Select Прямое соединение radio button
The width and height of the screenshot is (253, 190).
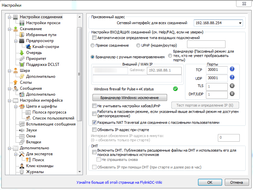(x=93, y=46)
